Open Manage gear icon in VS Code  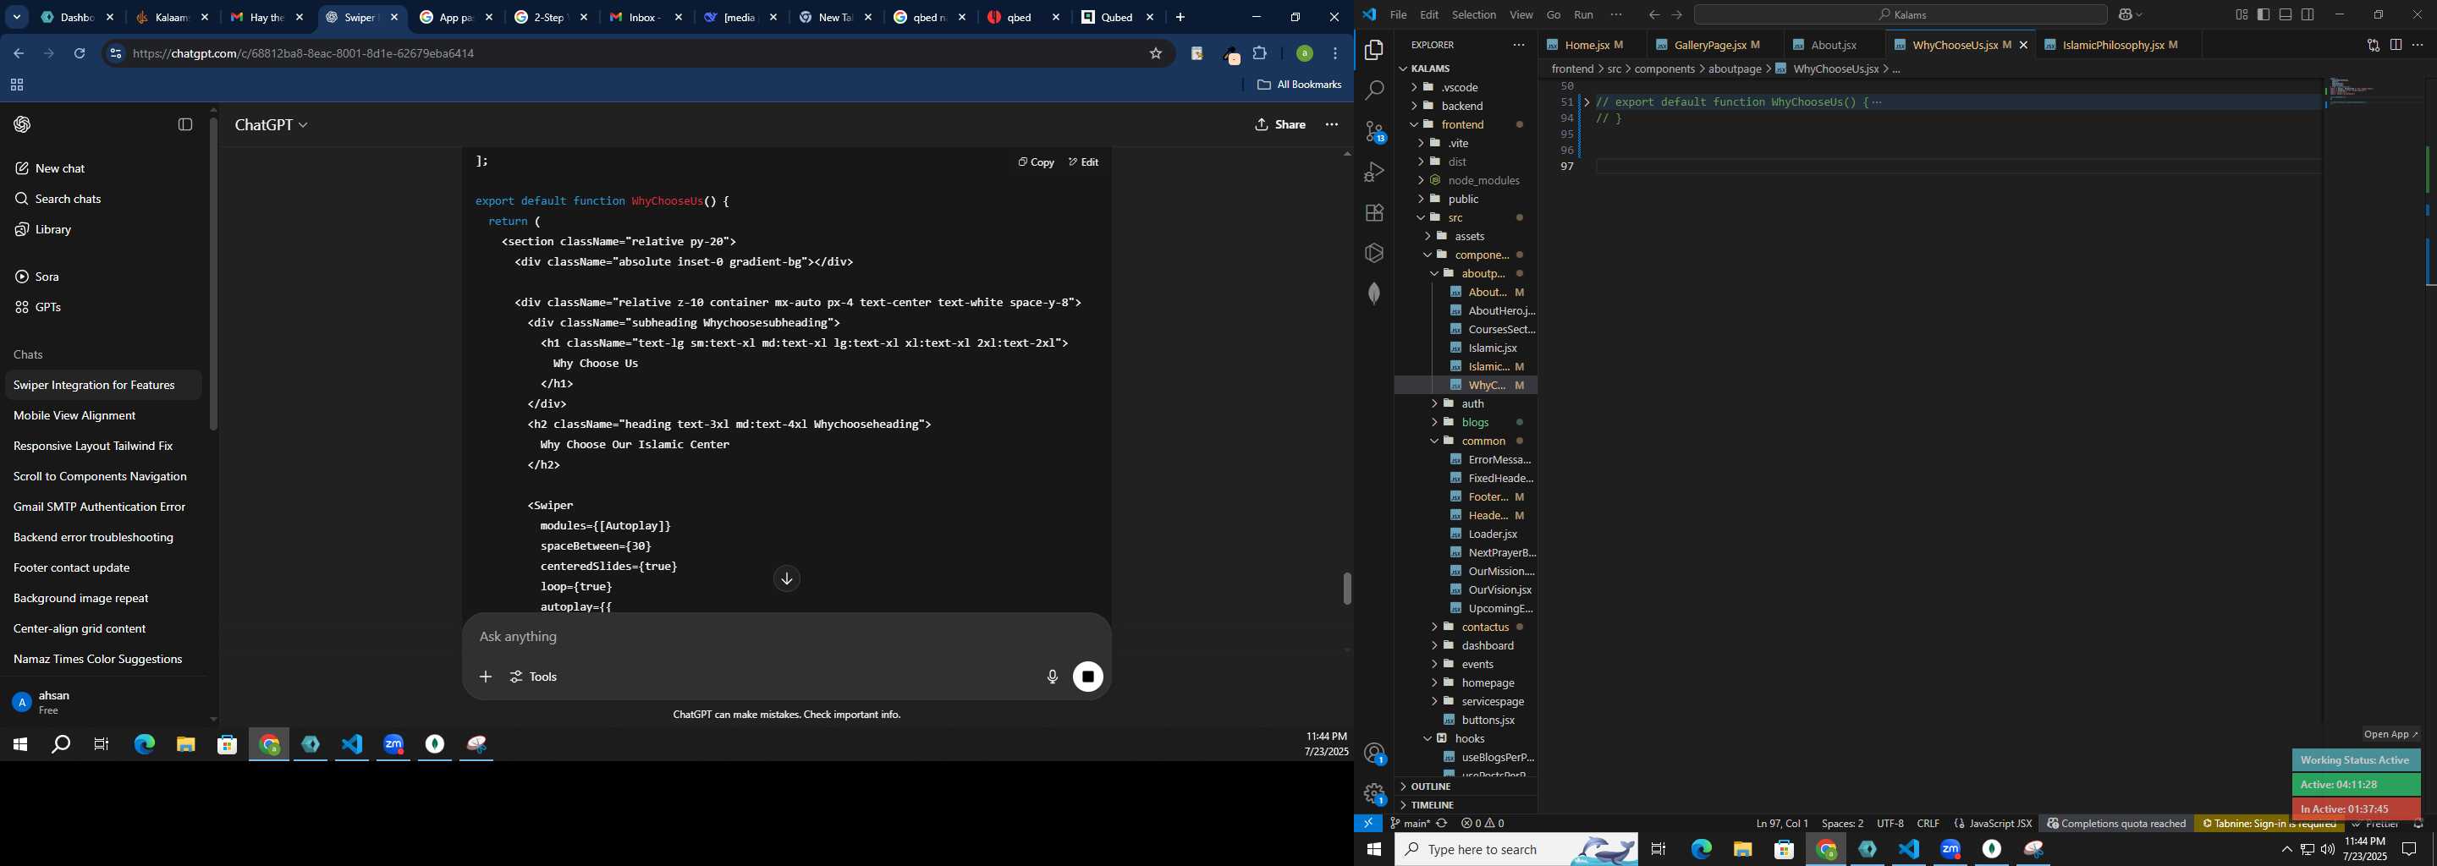click(x=1373, y=794)
